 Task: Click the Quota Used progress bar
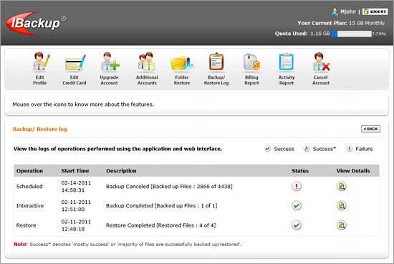click(352, 34)
